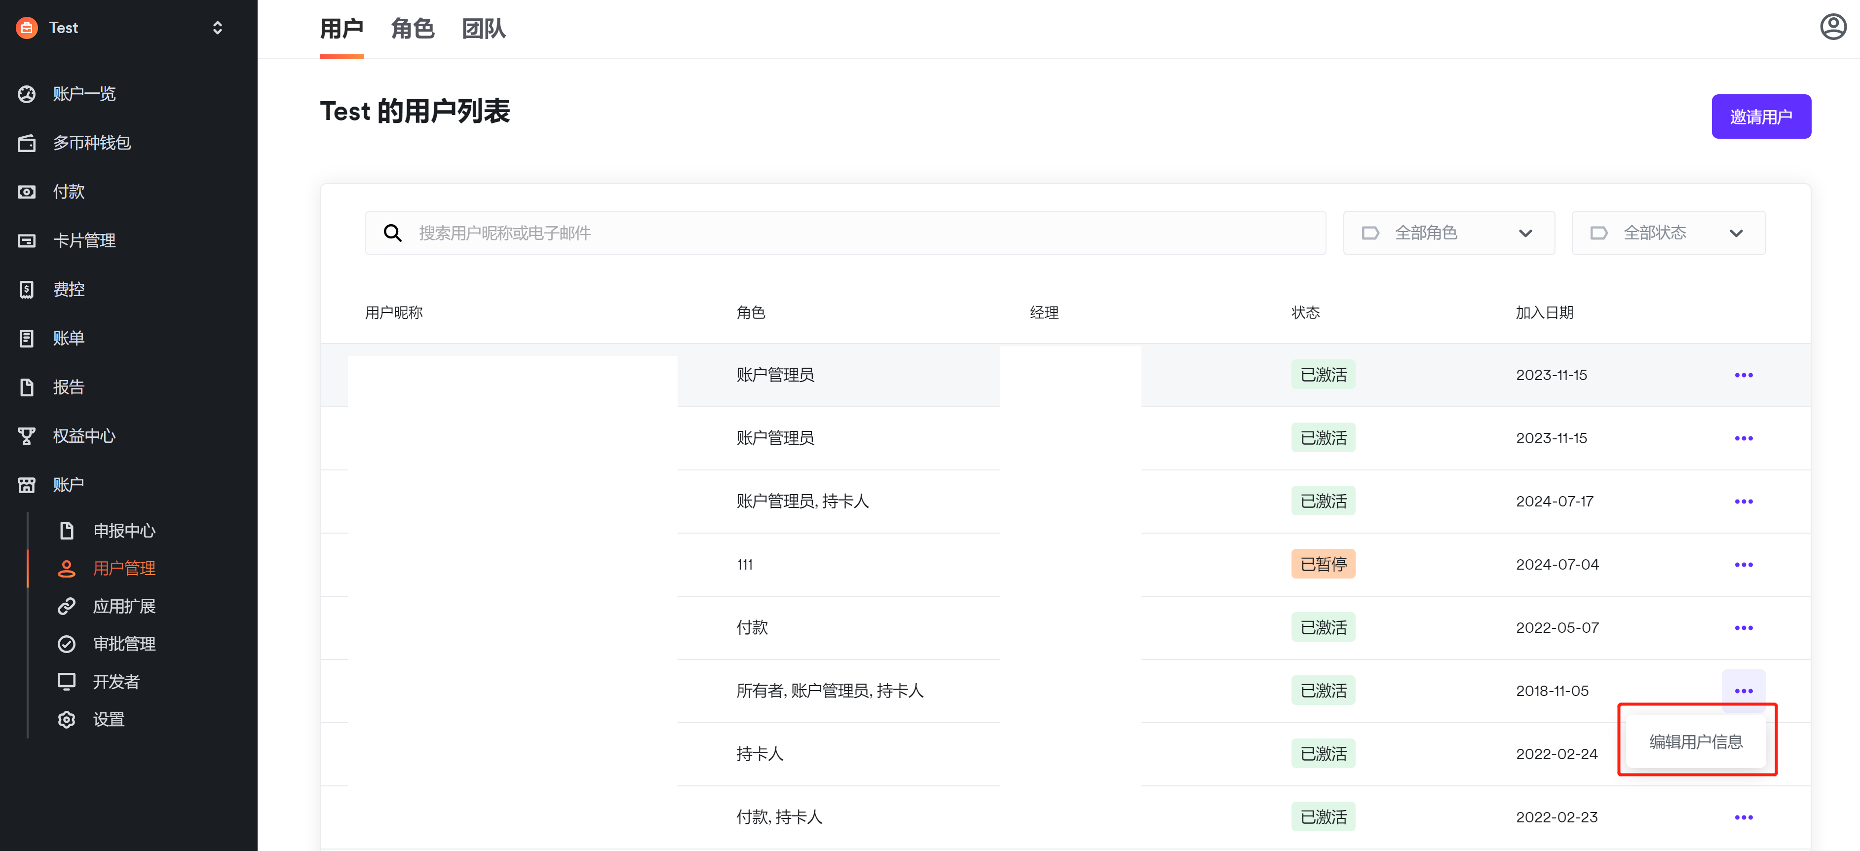Go to 权益中心 in the sidebar
The width and height of the screenshot is (1860, 851).
[84, 436]
